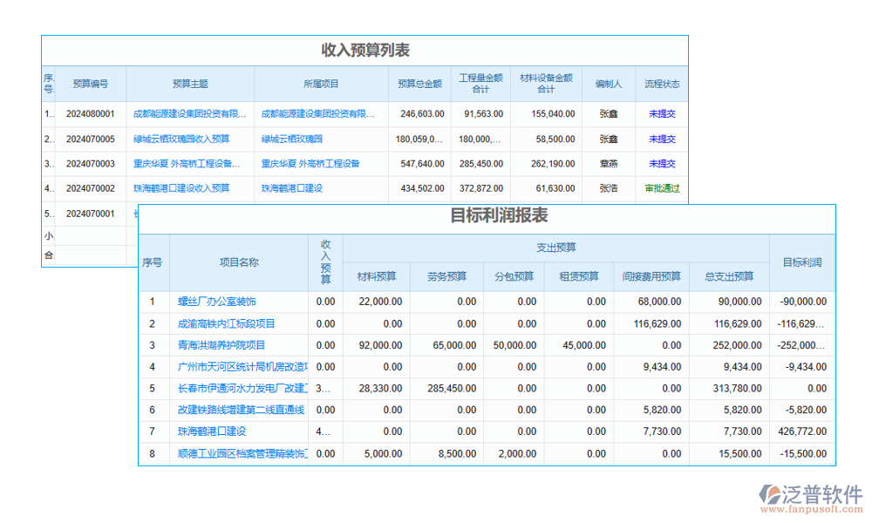Image resolution: width=872 pixels, height=523 pixels.
Task: Open the 顺德工业园区档案管理精装饰 project link
Action: pyautogui.click(x=242, y=454)
